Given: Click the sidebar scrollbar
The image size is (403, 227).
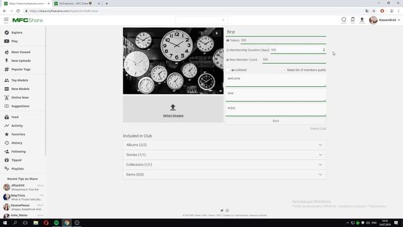Looking at the screenshot, I should click(x=46, y=91).
